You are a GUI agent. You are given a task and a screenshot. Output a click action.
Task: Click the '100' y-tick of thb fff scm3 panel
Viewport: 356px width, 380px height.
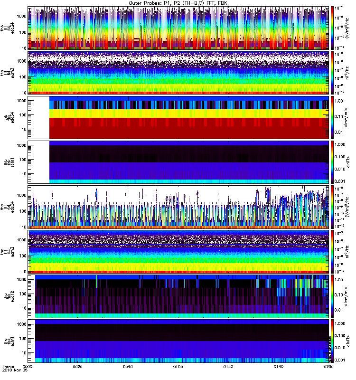pos(23,77)
